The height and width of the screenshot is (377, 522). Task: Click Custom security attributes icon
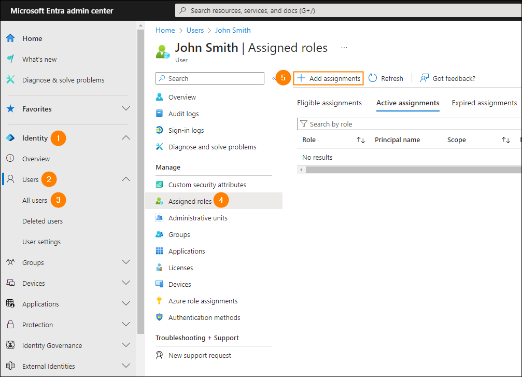[x=160, y=185]
